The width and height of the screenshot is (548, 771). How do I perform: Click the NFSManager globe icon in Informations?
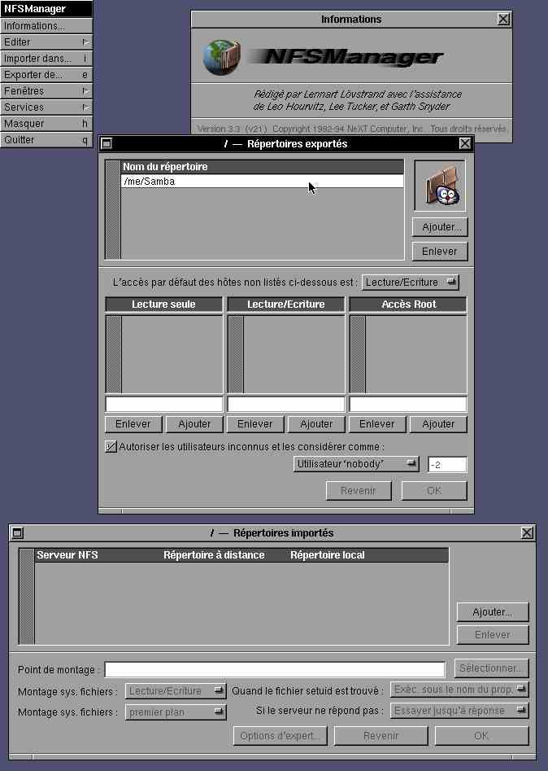pyautogui.click(x=221, y=57)
